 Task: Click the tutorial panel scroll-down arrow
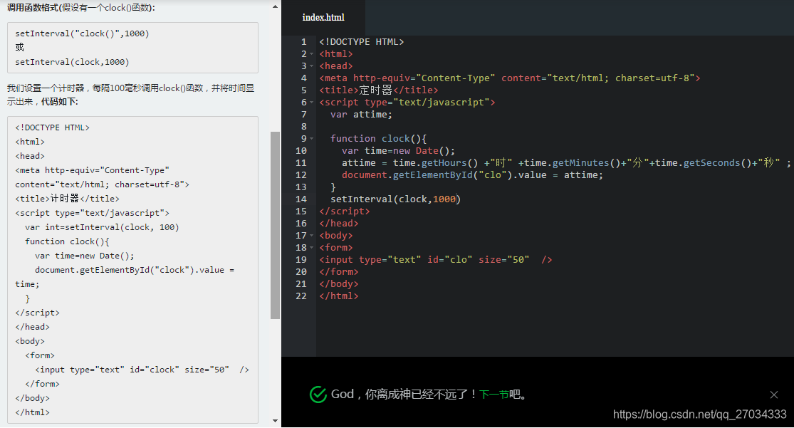pyautogui.click(x=275, y=420)
